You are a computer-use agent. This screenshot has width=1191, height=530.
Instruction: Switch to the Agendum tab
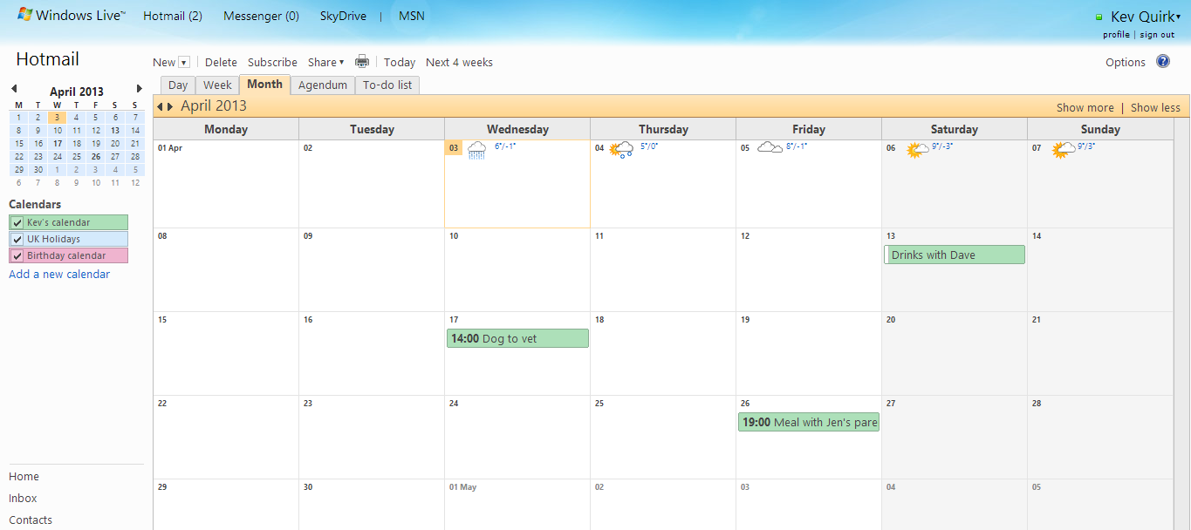[322, 85]
